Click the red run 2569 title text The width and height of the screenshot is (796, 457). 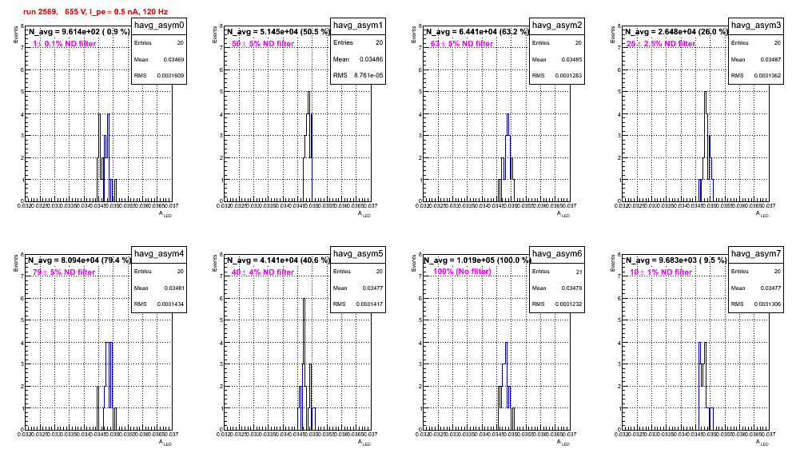(95, 11)
